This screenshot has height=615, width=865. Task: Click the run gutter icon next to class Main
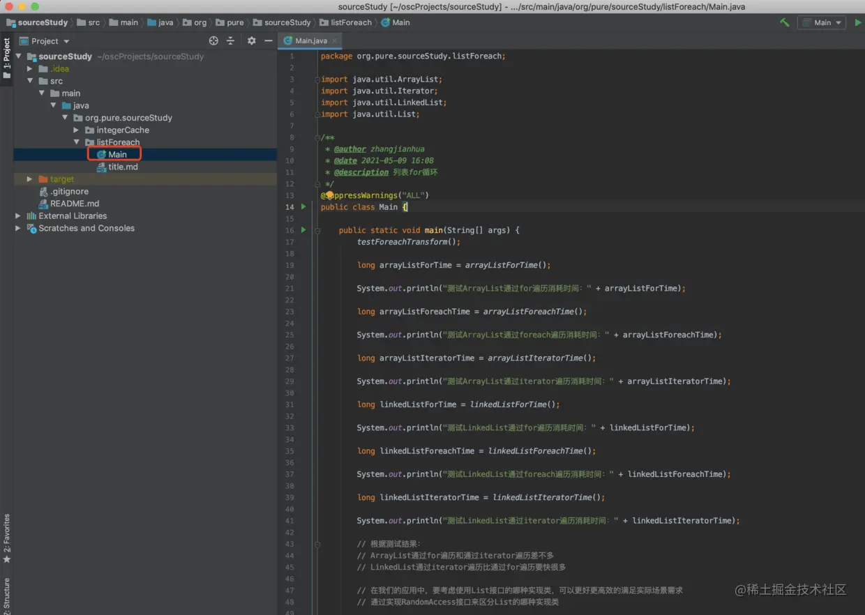tap(303, 206)
